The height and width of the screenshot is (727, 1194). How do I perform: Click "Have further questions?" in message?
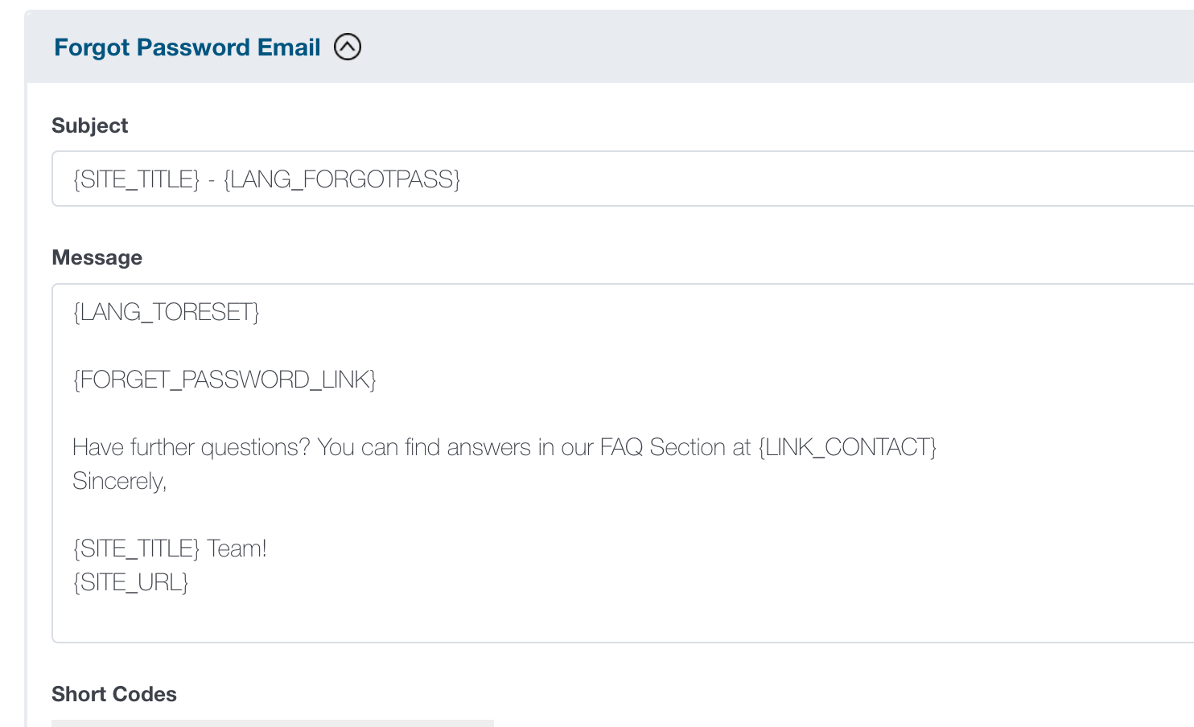point(191,447)
